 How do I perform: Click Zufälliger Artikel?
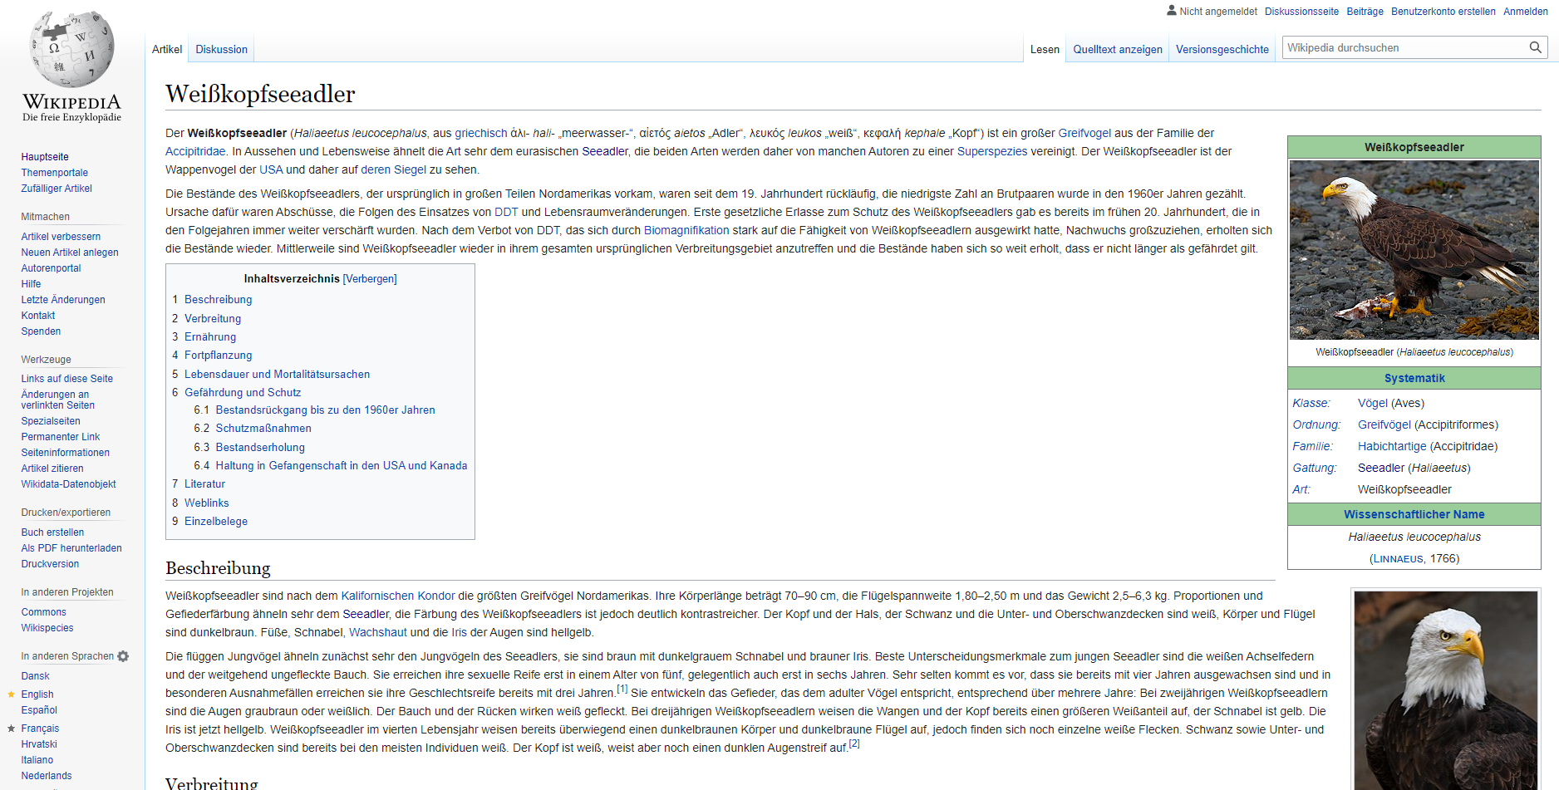click(x=57, y=189)
